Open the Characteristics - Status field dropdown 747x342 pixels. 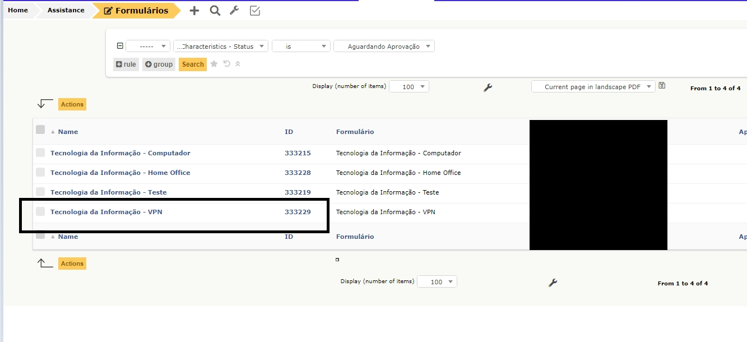220,46
